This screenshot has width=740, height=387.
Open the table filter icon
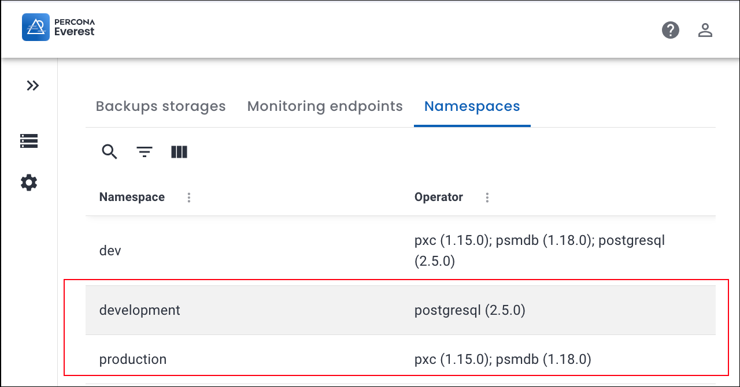tap(145, 152)
